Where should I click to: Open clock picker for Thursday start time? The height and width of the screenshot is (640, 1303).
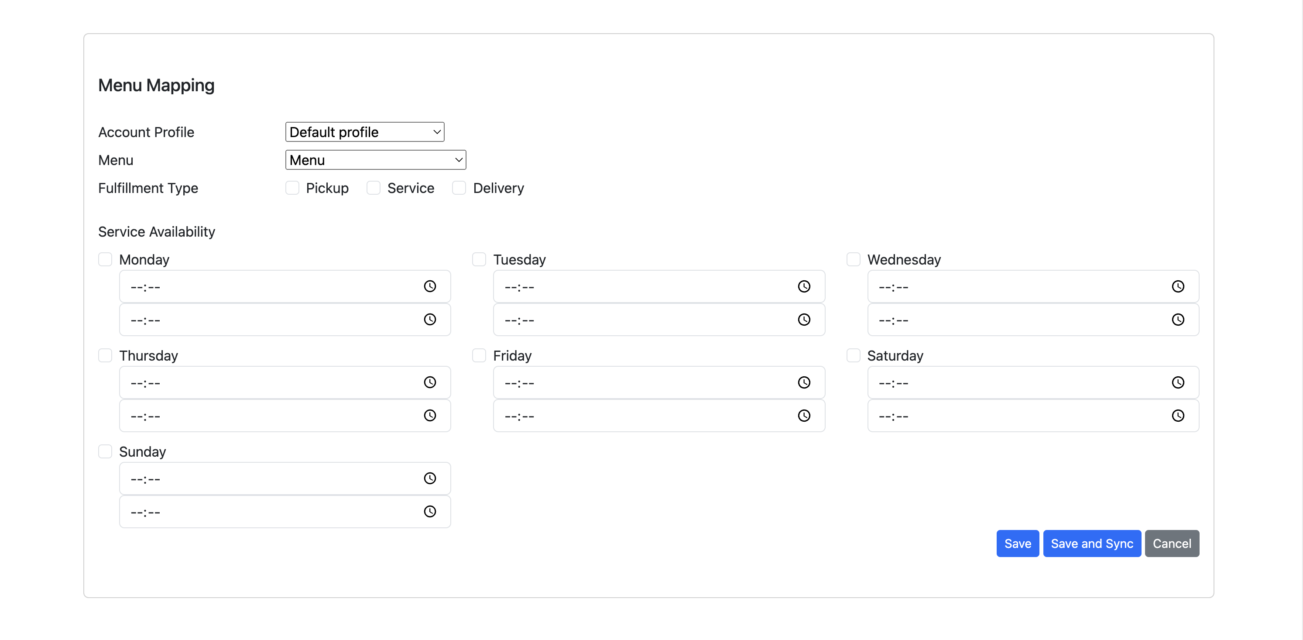click(430, 382)
